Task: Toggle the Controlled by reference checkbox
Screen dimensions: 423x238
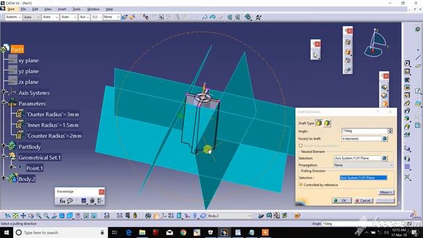Action: coord(301,185)
